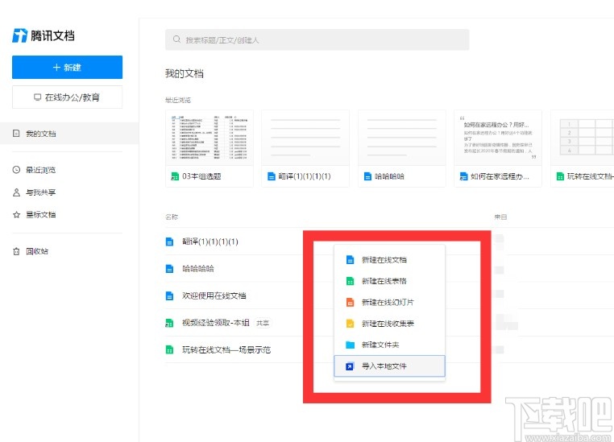Click the trash icon beside 回收站
614x442 pixels.
coord(16,251)
